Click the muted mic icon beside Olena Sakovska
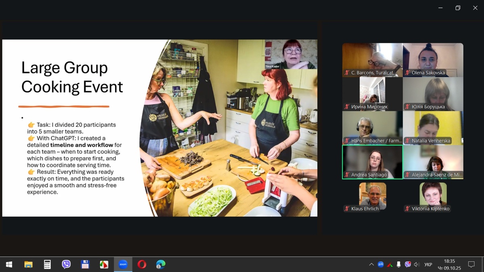Viewport: 484px width, 272px height. [x=407, y=73]
